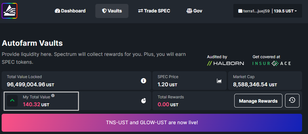Collapse My Total Value with the green chevron
Screen dimensions: 308x134
[12, 101]
